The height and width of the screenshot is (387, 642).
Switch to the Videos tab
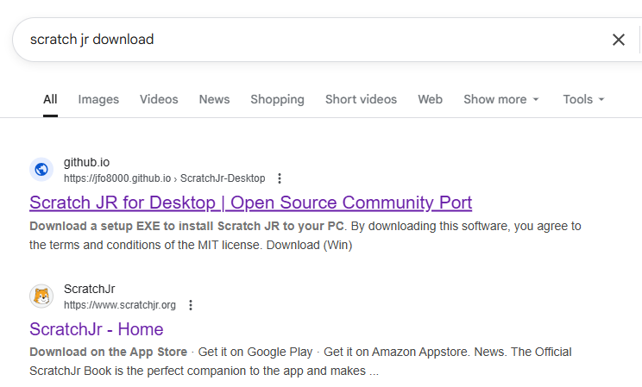click(x=159, y=99)
